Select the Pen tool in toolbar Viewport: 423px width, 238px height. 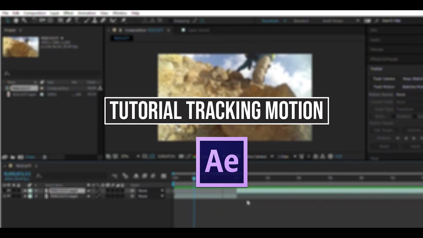68,20
